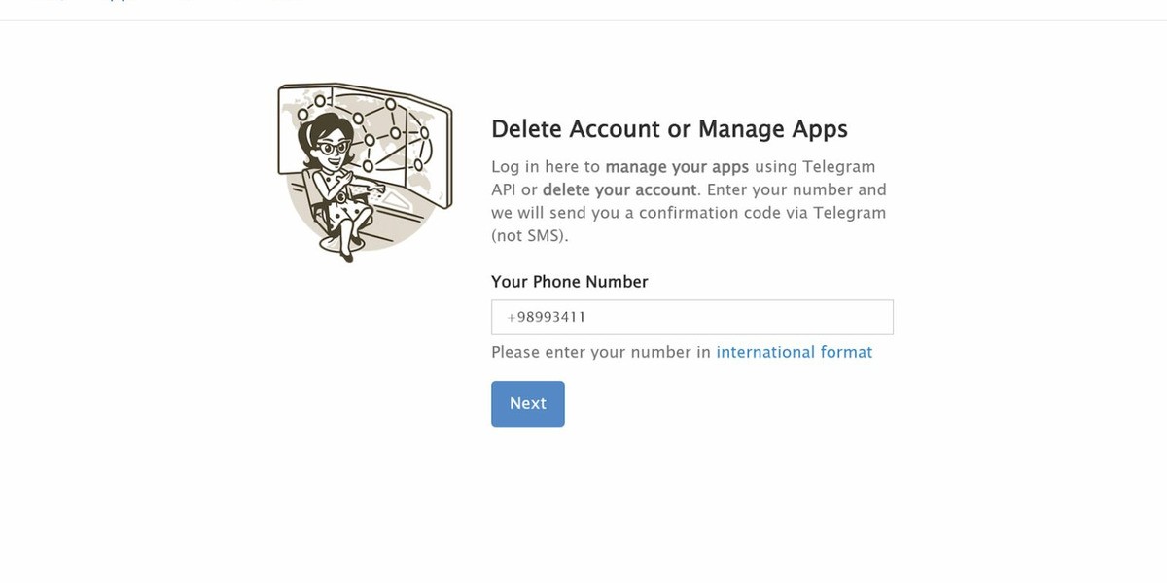Click the Next button
Viewport: 1167px width, 583px height.
tap(527, 403)
